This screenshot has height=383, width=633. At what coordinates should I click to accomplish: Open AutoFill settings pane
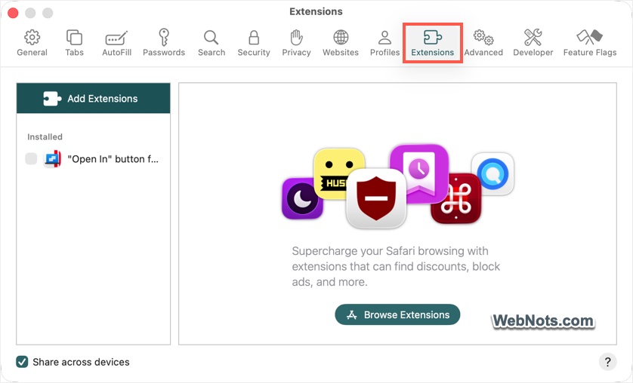pos(116,43)
